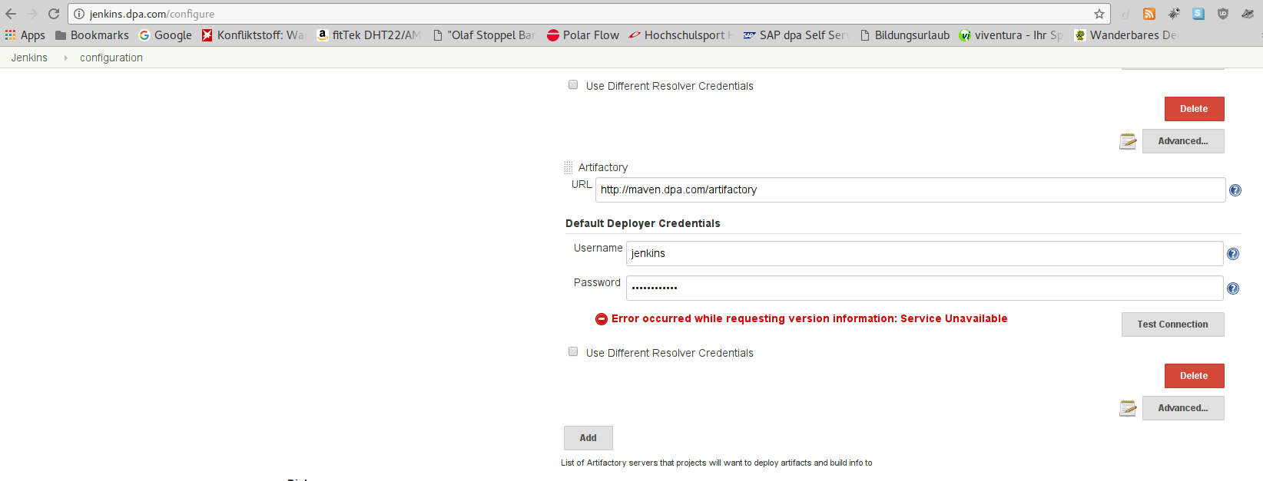Reload the Jenkins configure page

click(54, 14)
